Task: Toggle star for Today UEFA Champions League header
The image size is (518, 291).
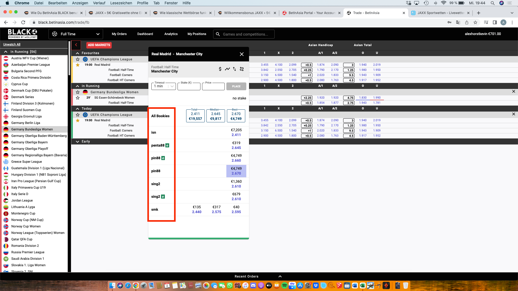Action: click(78, 115)
